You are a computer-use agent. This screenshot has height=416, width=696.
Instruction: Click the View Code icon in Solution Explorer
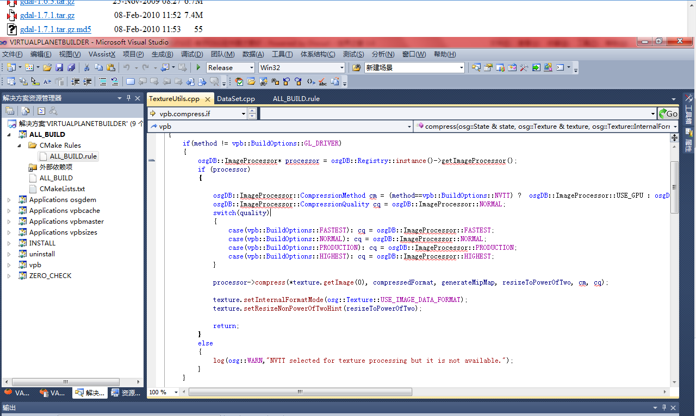coord(41,110)
